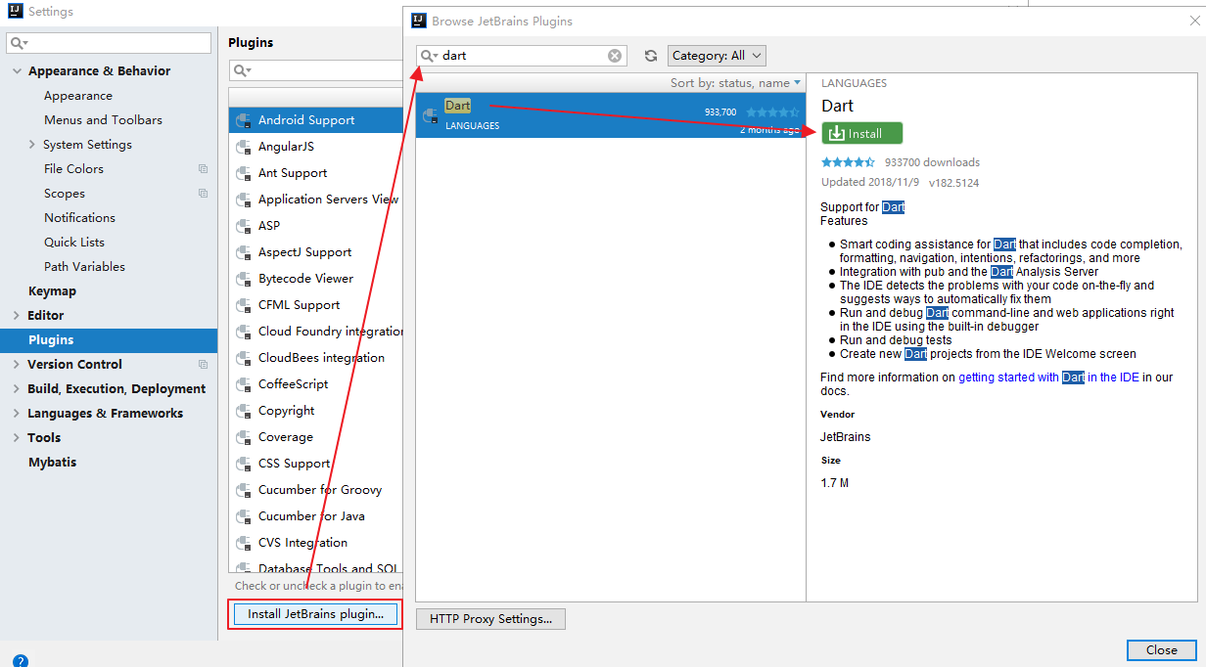The image size is (1206, 667).
Task: Expand the Tools settings node
Action: [17, 438]
